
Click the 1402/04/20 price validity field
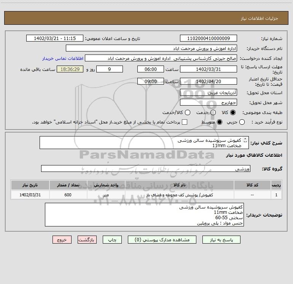pos(209,81)
